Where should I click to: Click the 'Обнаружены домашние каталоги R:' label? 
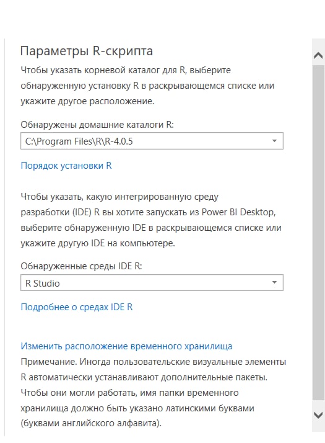(x=97, y=125)
